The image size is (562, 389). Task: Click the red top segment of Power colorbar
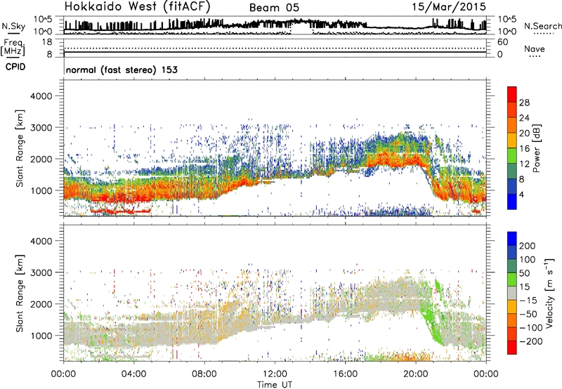tap(512, 94)
